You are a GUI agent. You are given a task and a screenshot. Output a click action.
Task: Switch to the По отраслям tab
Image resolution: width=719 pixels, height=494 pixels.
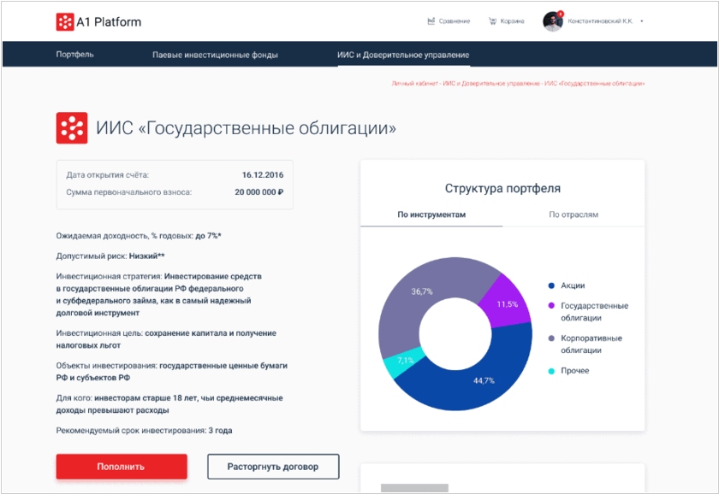573,215
